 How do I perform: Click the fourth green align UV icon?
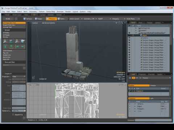click(x=23, y=47)
